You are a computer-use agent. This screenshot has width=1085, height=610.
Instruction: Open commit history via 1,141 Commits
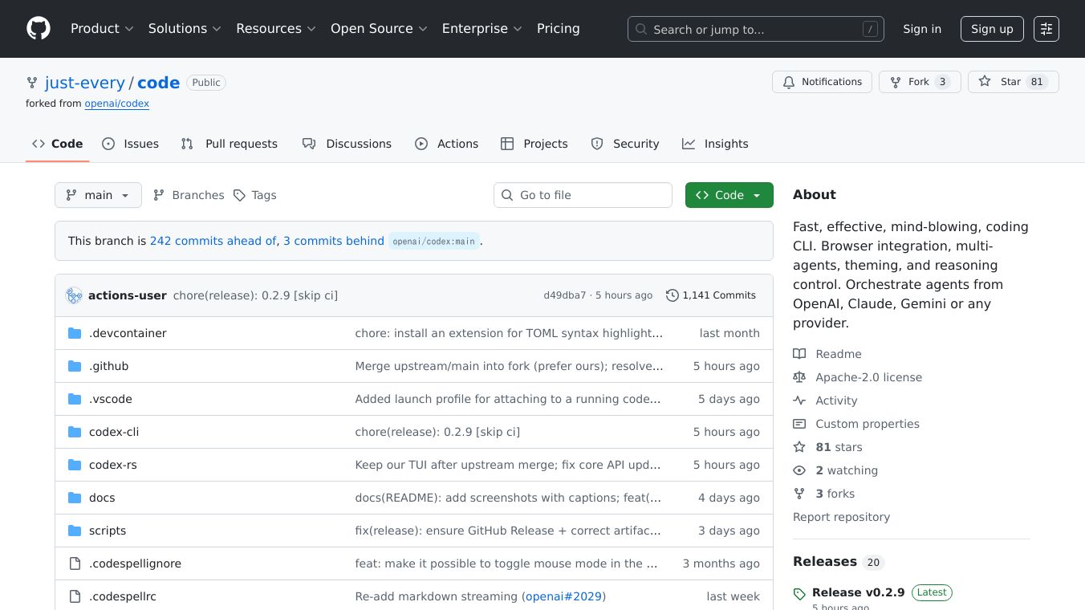[x=710, y=295]
